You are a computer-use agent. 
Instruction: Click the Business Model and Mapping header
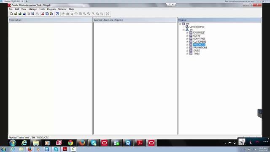135,20
